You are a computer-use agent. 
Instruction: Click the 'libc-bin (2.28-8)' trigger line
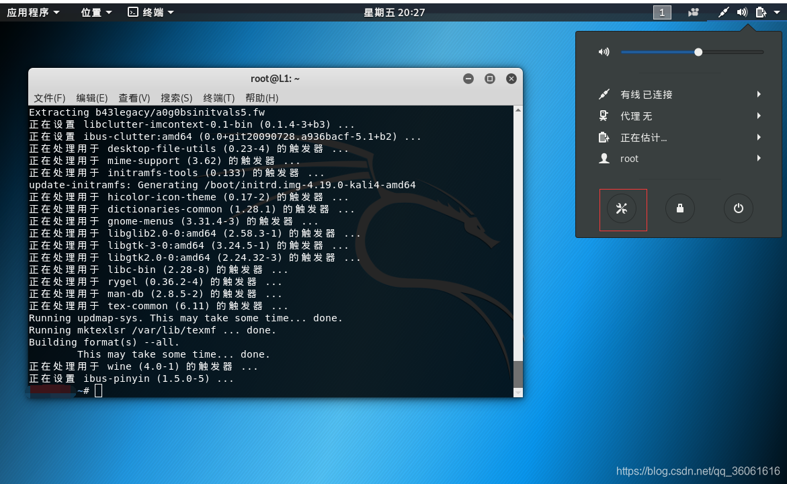pyautogui.click(x=159, y=270)
